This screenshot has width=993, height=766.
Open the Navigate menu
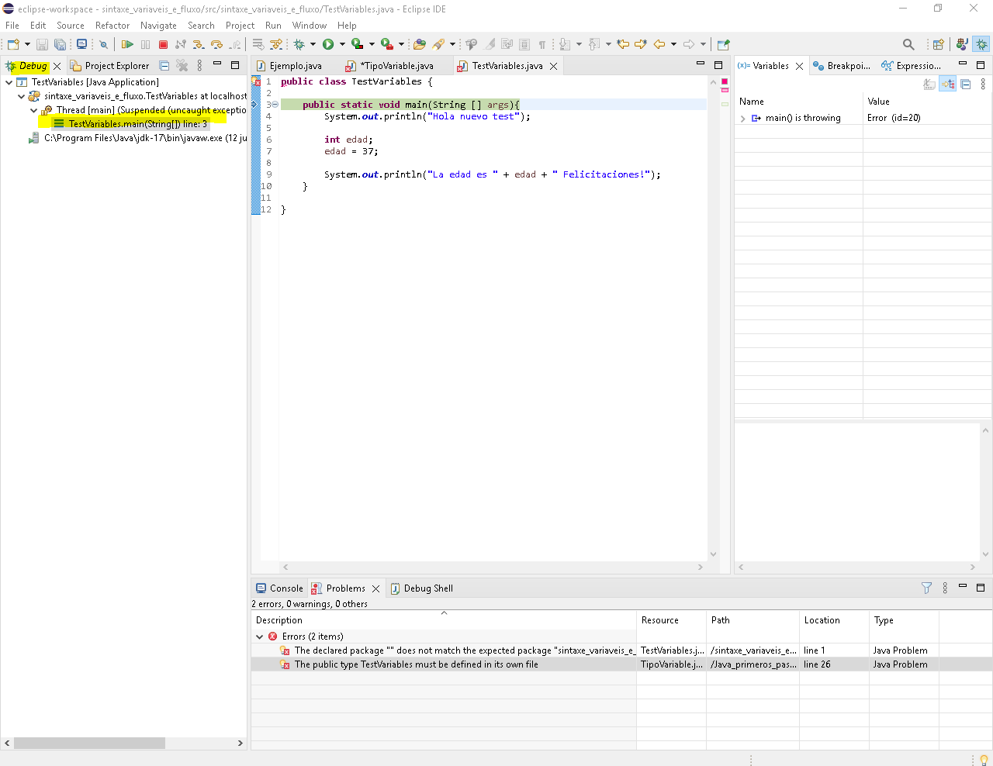tap(158, 26)
